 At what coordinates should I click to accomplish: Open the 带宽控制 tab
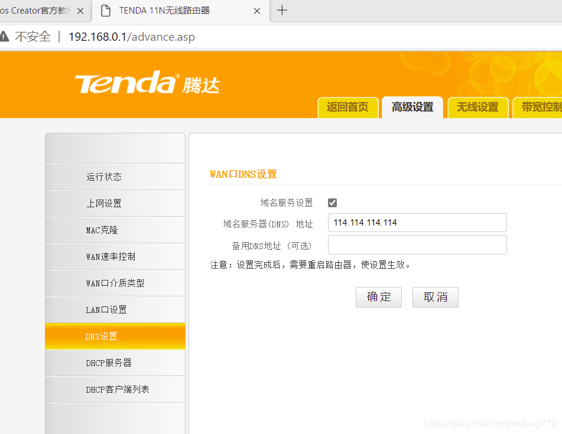click(x=538, y=107)
